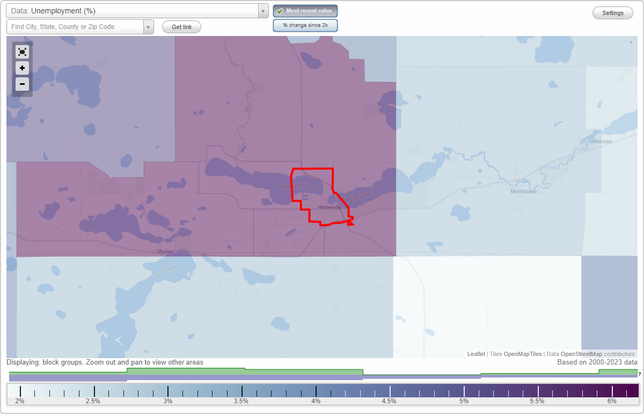Click the Find City, State, County field
The image size is (644, 414).
pos(75,27)
